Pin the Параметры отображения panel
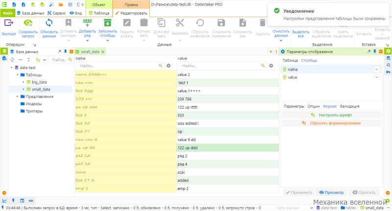 point(375,51)
